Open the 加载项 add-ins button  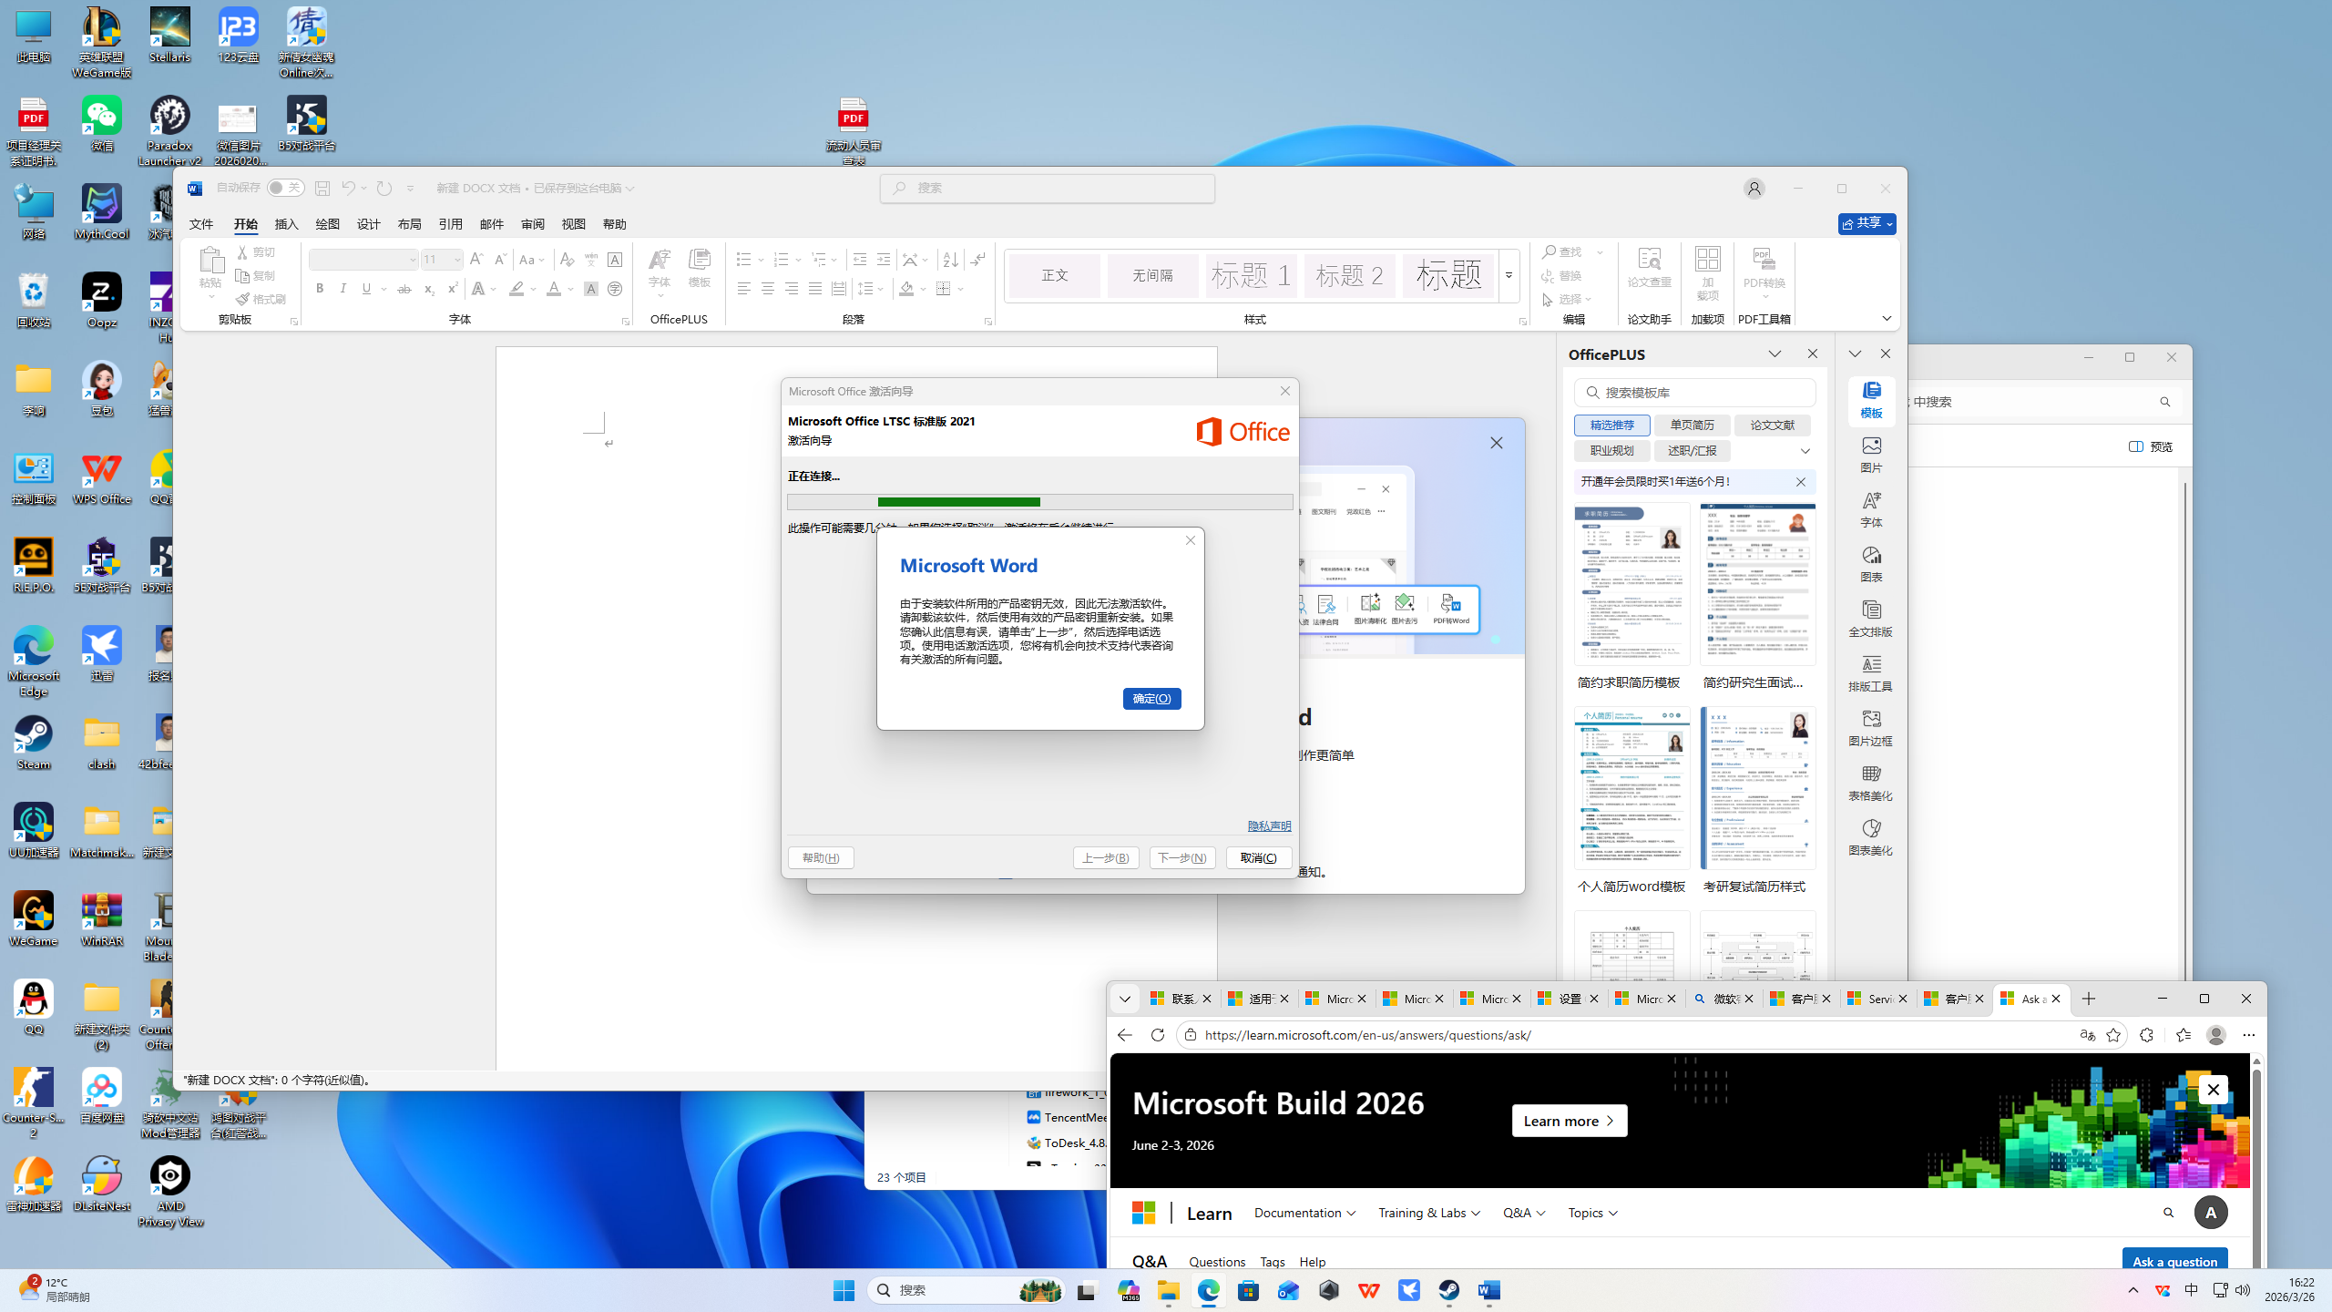(x=1708, y=272)
